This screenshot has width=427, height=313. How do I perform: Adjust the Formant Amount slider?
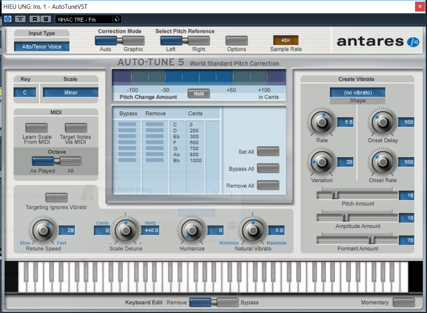coord(372,240)
